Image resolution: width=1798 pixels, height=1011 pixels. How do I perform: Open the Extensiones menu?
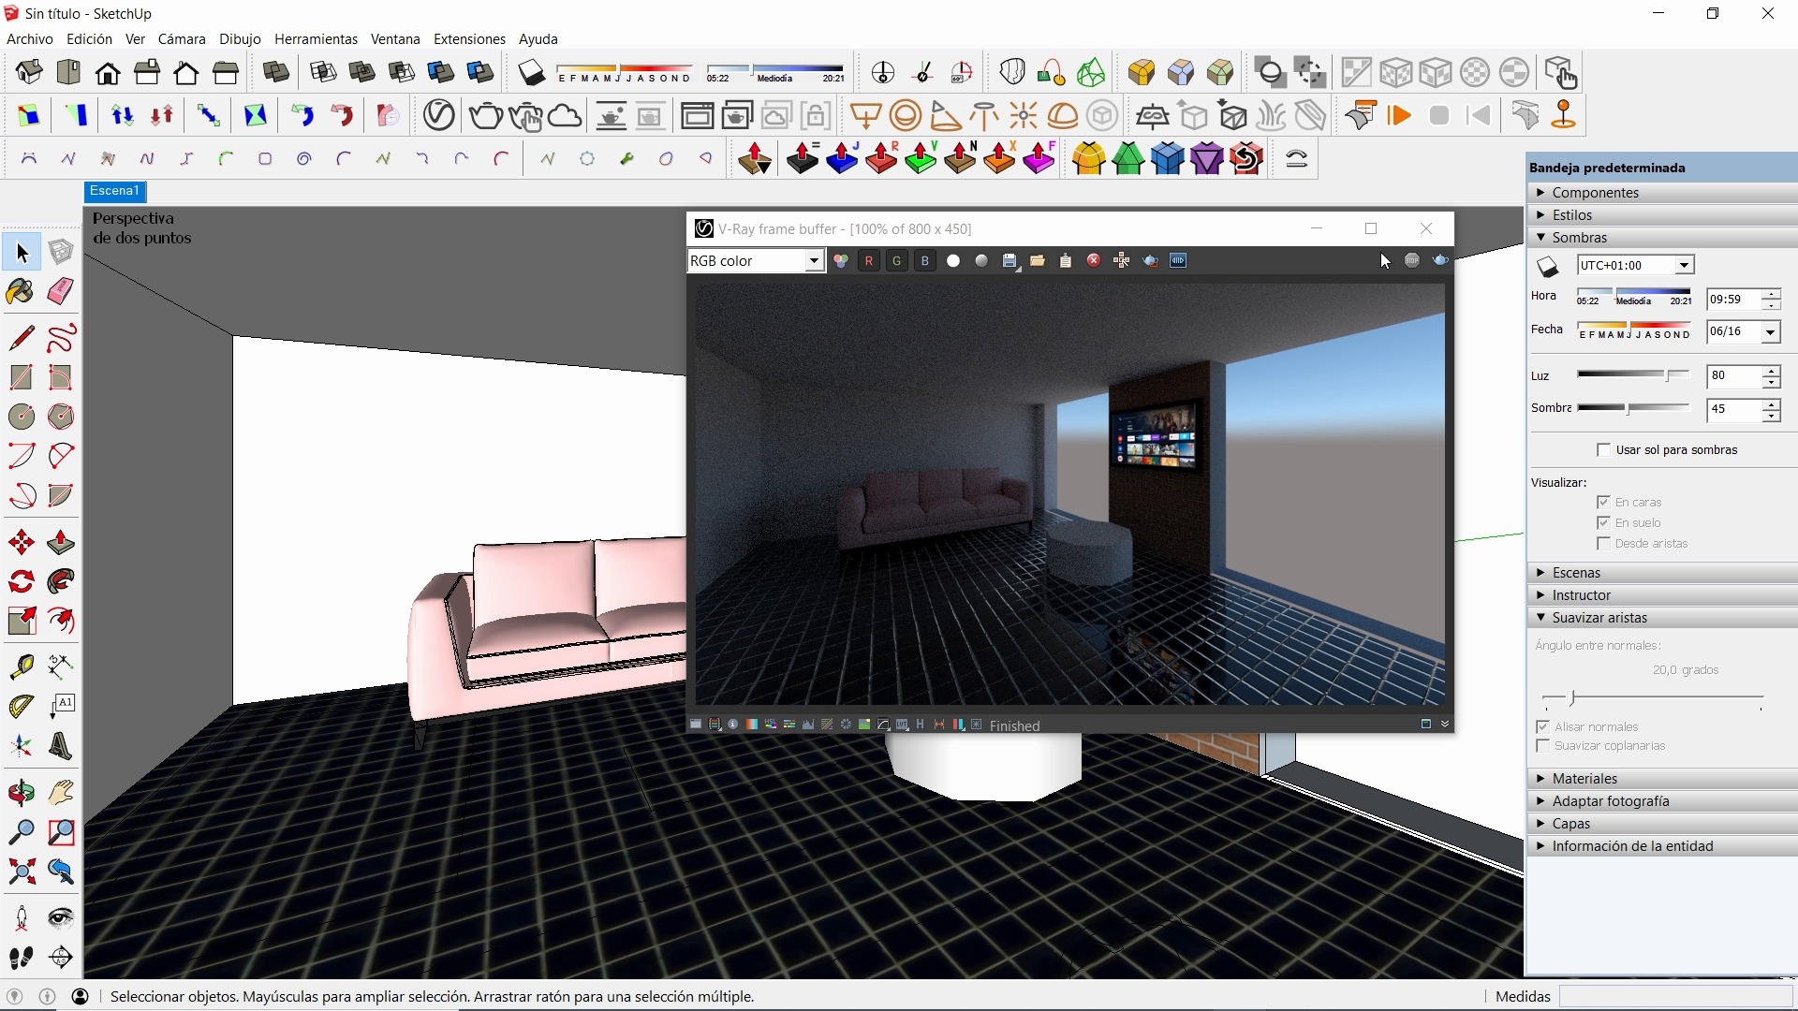pos(469,39)
